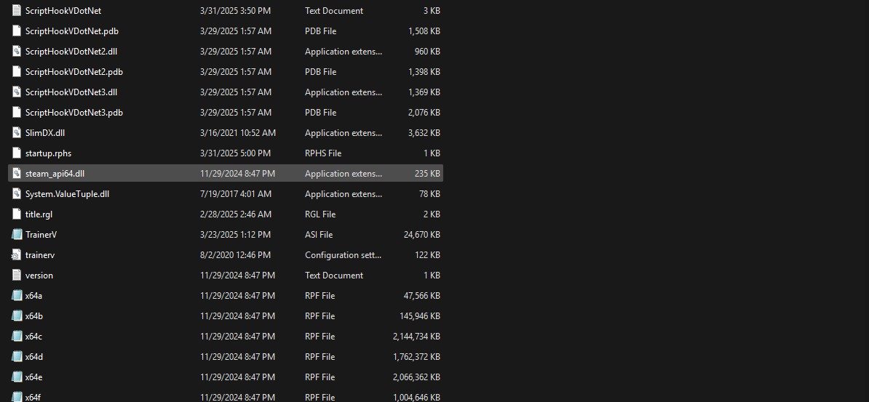Select the x64e file entry

34,377
